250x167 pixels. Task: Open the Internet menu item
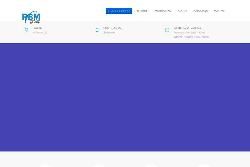click(142, 11)
